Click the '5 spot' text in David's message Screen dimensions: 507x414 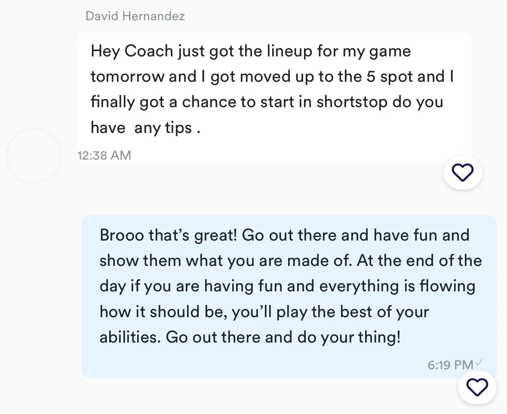click(x=389, y=77)
